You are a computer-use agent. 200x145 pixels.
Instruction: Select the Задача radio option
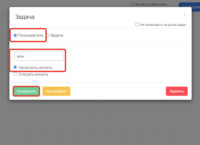pos(48,35)
